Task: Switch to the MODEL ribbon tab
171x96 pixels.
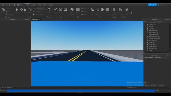Action: 33,5
